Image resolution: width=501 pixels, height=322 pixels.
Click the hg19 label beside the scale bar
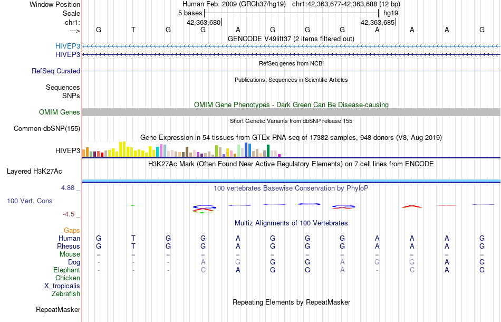[x=391, y=13]
